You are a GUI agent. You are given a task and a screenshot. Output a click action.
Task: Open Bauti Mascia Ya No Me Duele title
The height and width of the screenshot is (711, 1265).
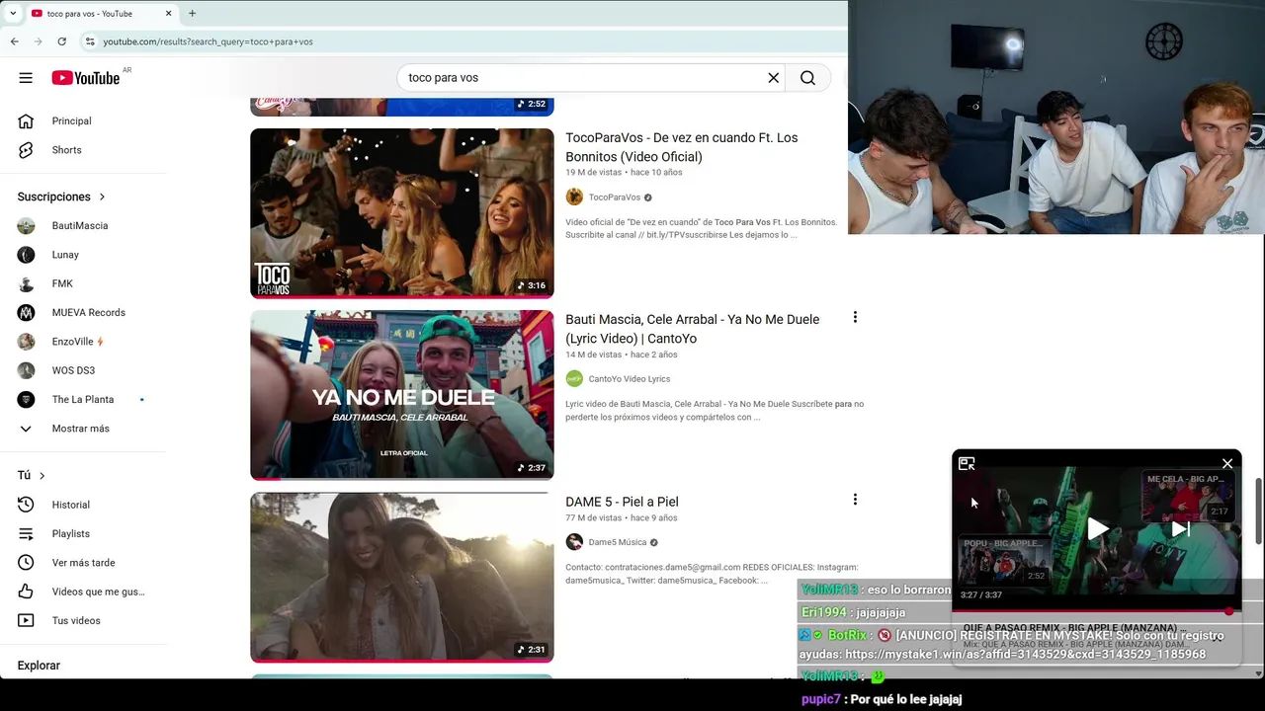(x=692, y=329)
